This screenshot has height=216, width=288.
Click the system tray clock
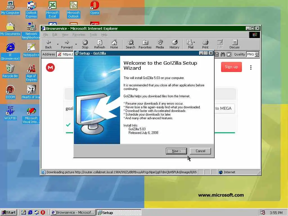pyautogui.click(x=276, y=213)
